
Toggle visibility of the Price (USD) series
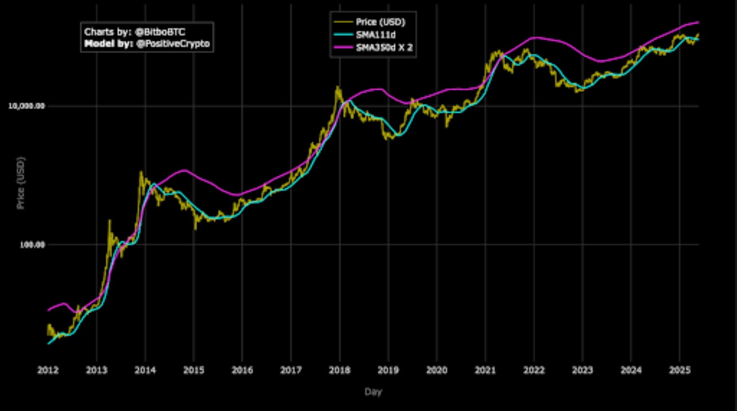coord(381,21)
